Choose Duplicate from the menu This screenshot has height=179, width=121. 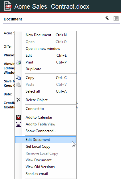(x=46, y=69)
